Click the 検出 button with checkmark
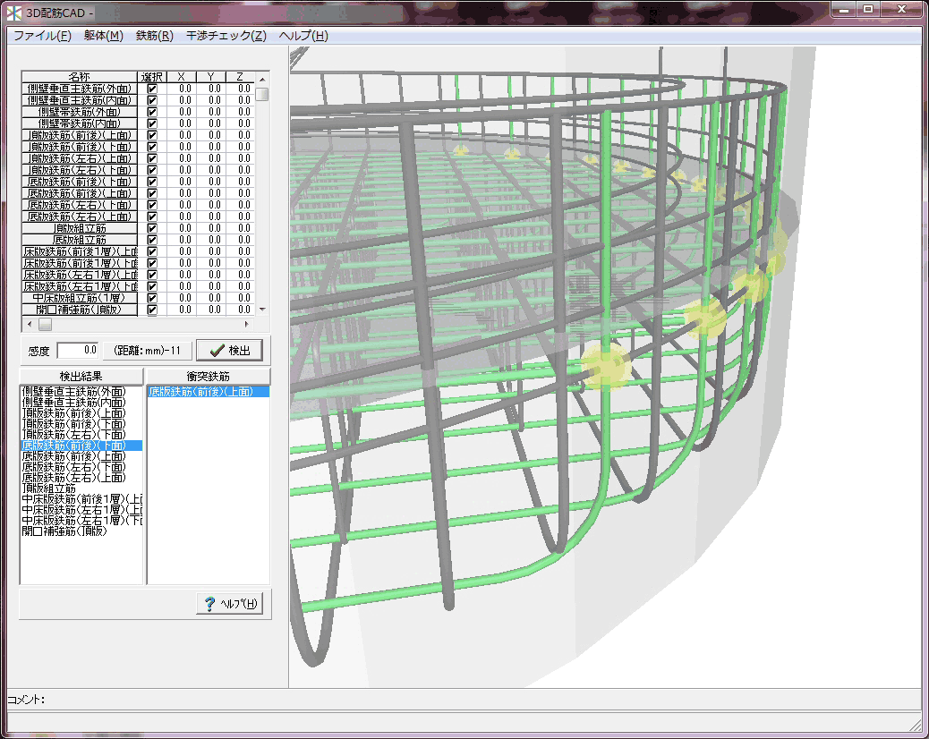Image resolution: width=929 pixels, height=739 pixels. pyautogui.click(x=229, y=351)
